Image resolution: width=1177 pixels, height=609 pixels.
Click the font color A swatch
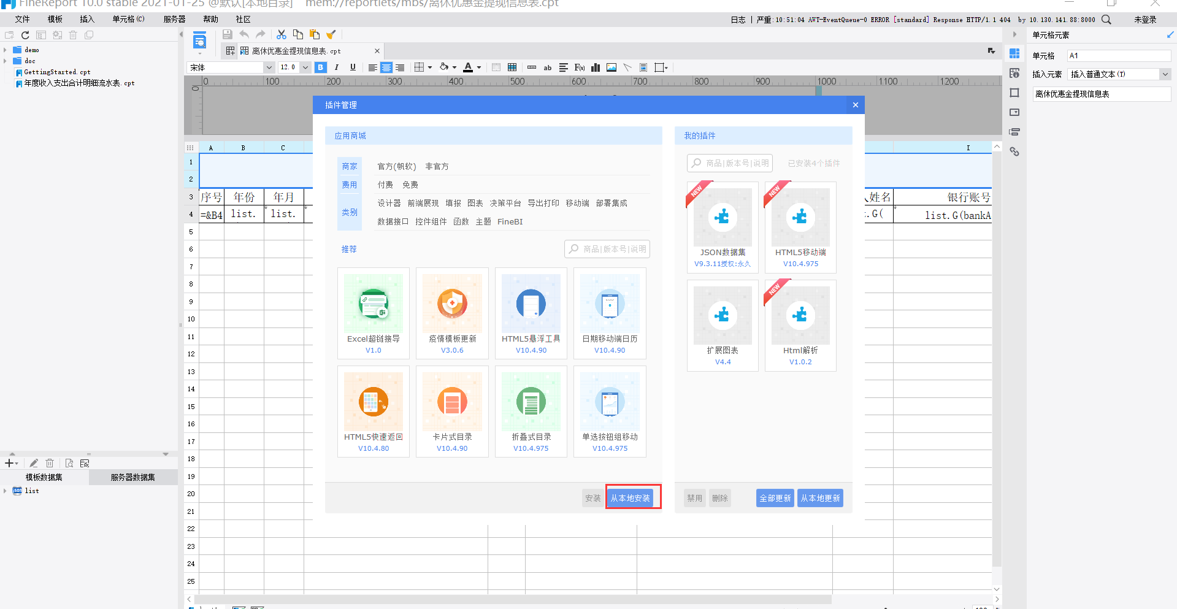(468, 67)
